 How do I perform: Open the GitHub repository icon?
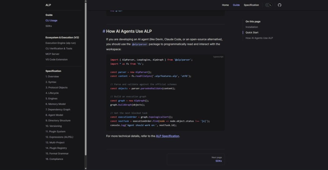(x=280, y=5)
